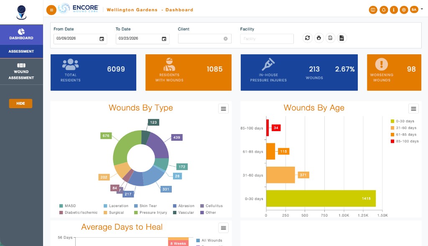Toggle All Wounds legend item

[209, 240]
